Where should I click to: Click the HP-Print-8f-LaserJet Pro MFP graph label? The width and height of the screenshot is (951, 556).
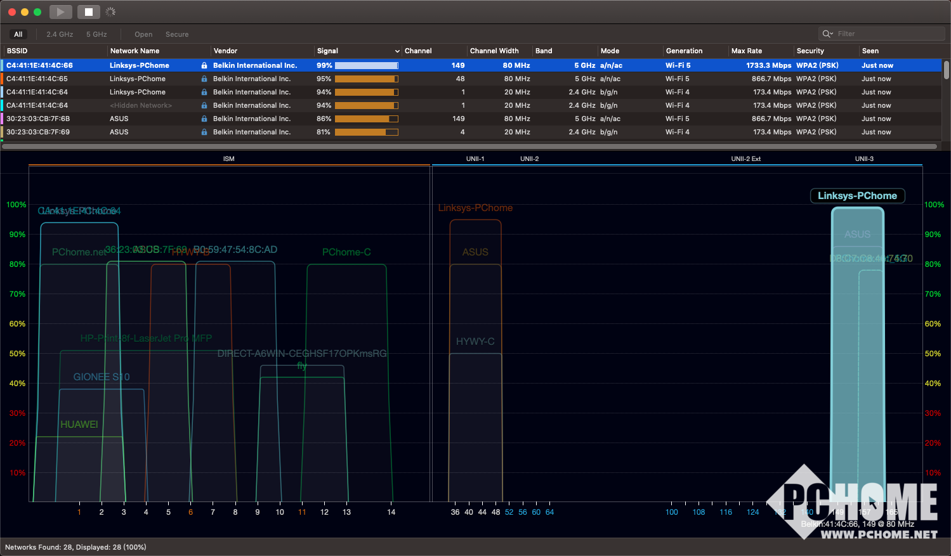[146, 339]
